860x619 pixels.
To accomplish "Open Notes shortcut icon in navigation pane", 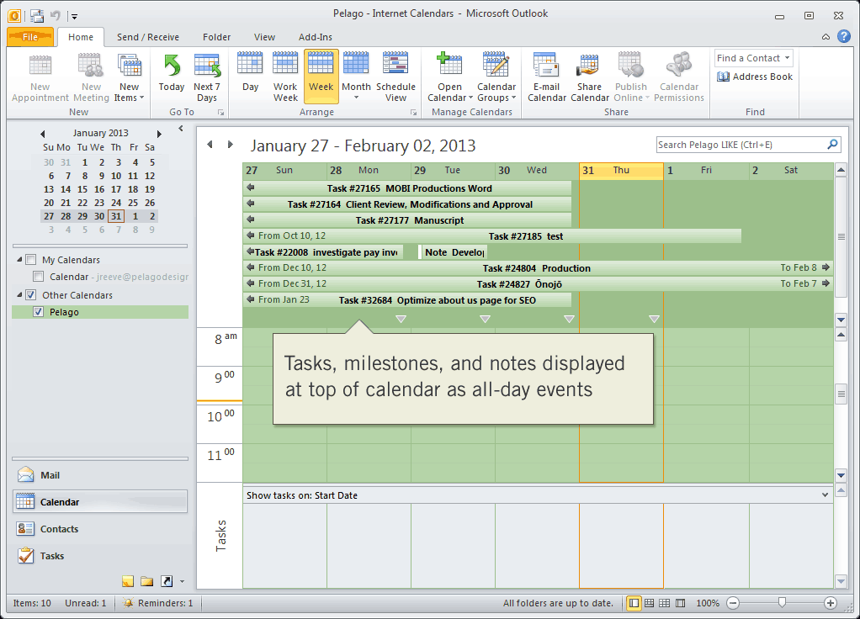I will pos(128,581).
